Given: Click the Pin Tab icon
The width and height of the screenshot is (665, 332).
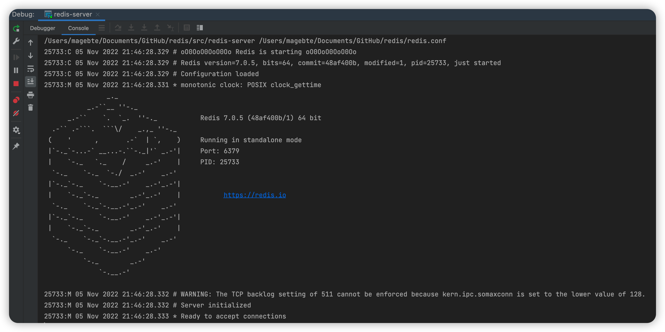Looking at the screenshot, I should tap(16, 146).
